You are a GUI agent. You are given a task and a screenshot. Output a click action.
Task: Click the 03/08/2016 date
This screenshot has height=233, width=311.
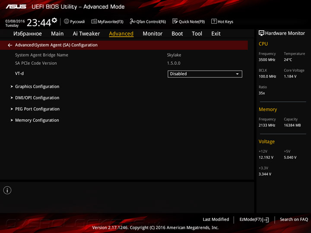click(15, 21)
